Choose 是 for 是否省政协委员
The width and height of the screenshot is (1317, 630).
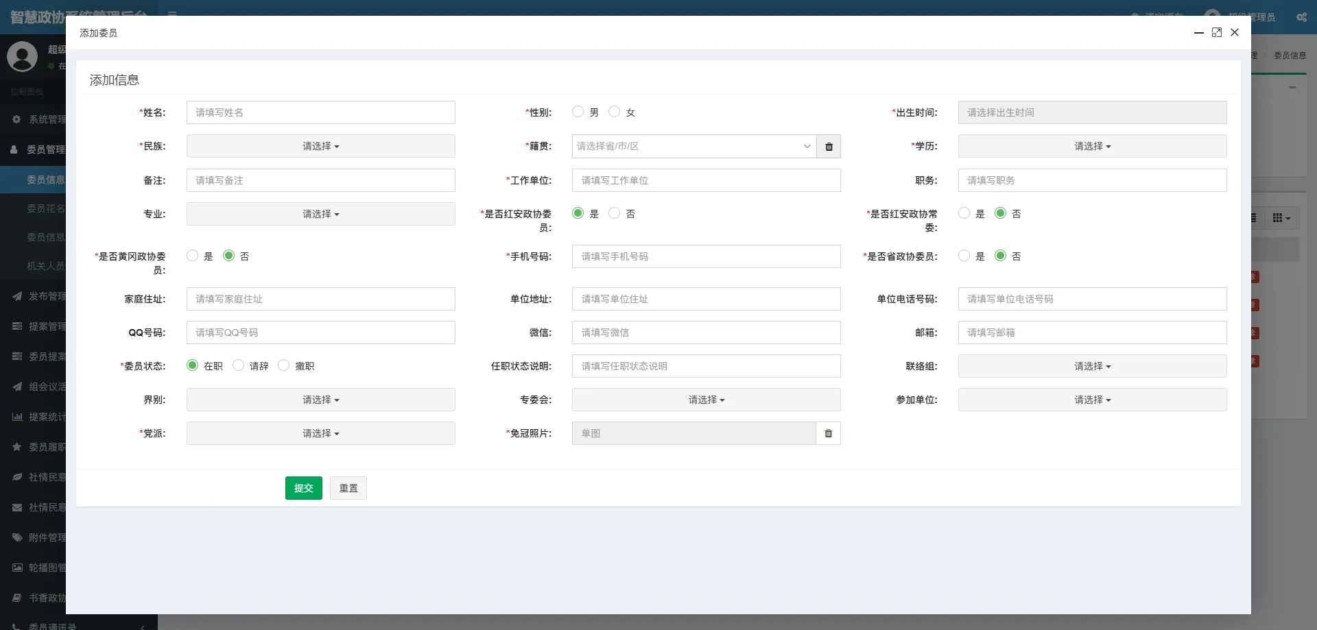coord(964,256)
